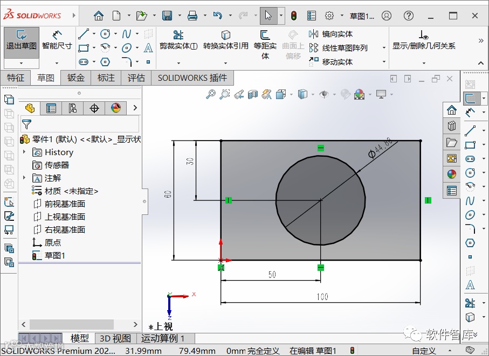This screenshot has width=489, height=356.
Task: Click the Exit Sketch (退出草图) button
Action: 21,43
